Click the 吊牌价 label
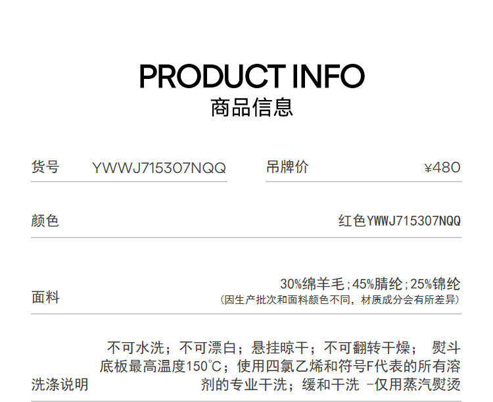This screenshot has height=402, width=493. tap(287, 167)
